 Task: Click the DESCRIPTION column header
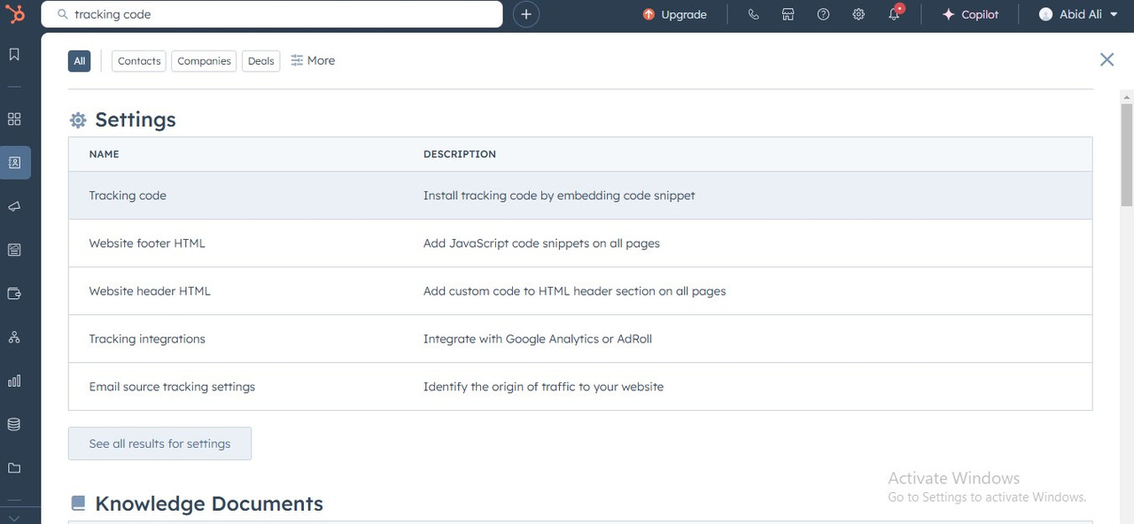[x=460, y=154]
